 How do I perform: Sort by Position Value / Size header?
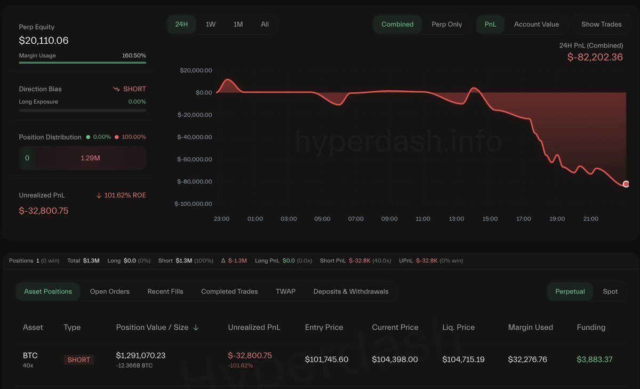pos(152,327)
